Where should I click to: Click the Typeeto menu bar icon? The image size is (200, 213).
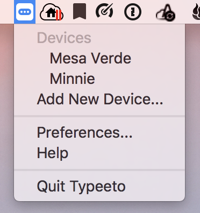coord(25,12)
